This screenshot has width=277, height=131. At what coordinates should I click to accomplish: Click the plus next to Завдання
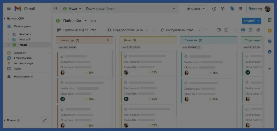[49, 53]
